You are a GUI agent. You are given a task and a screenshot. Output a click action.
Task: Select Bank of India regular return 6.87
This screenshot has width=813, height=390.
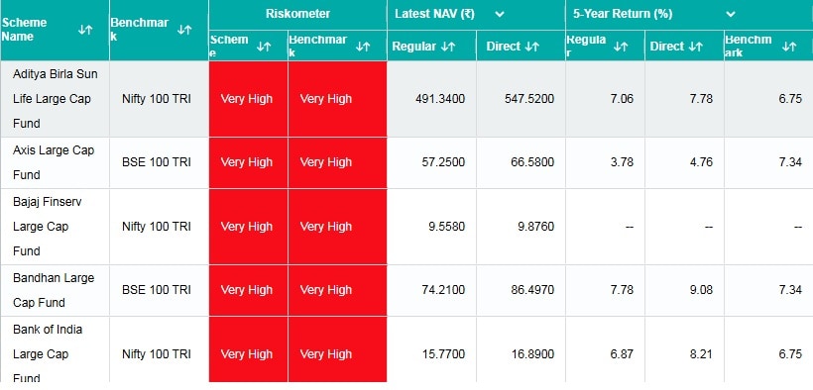(623, 354)
